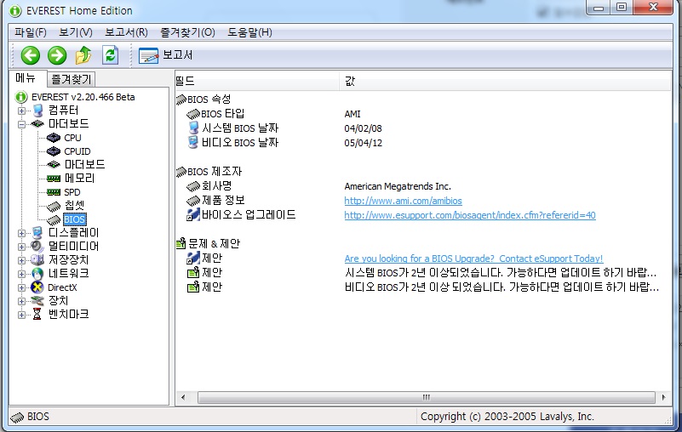Image resolution: width=682 pixels, height=432 pixels.
Task: Open the esupport.com biosagent link
Action: [470, 215]
